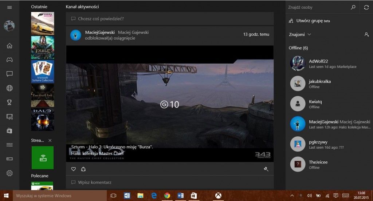This screenshot has width=373, height=201.
Task: Expand the Znajomi dropdown
Action: [300, 35]
